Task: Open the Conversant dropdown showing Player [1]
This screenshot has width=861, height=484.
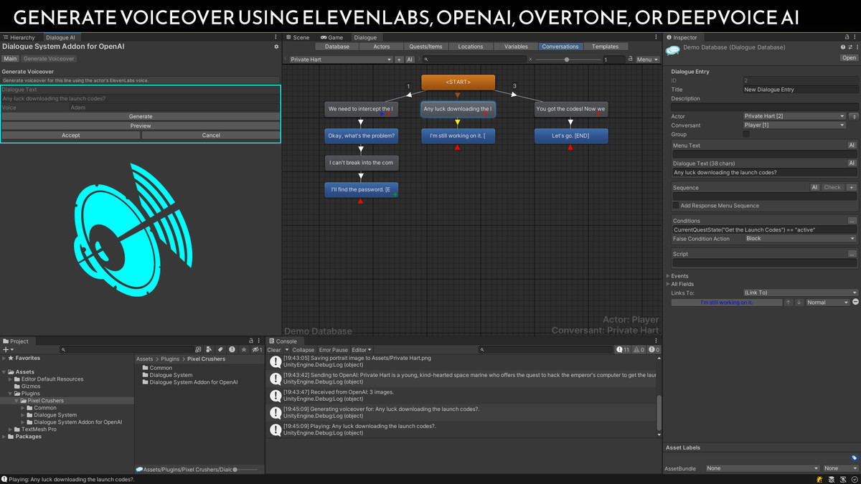Action: (x=795, y=125)
